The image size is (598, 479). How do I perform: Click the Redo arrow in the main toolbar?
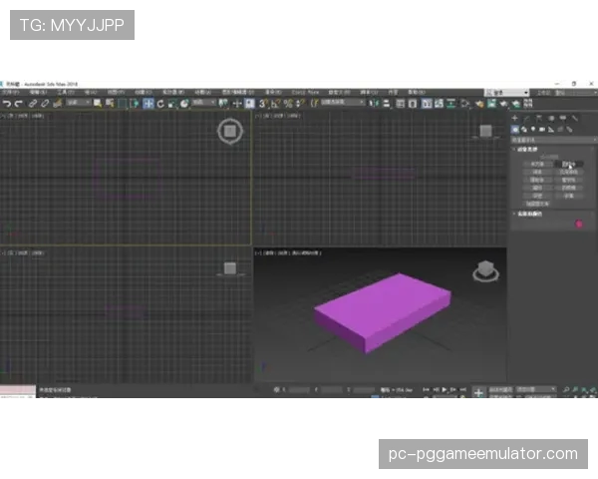click(19, 103)
